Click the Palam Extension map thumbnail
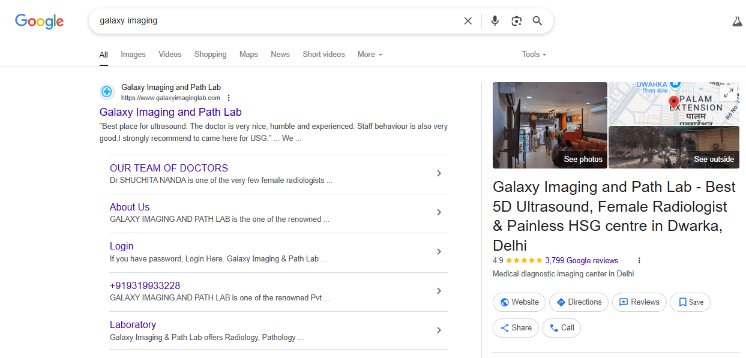Viewport: 746px width, 358px height. tap(674, 104)
